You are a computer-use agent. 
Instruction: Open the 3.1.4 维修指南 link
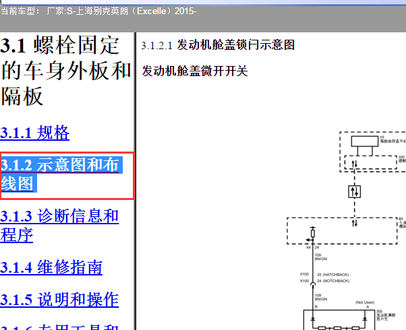click(x=51, y=267)
